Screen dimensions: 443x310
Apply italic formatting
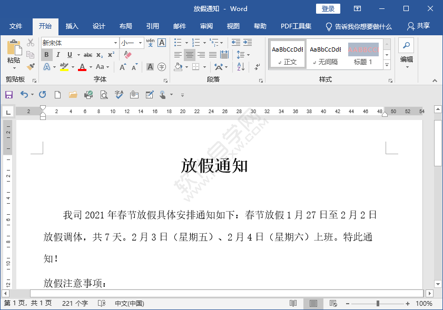[58, 54]
